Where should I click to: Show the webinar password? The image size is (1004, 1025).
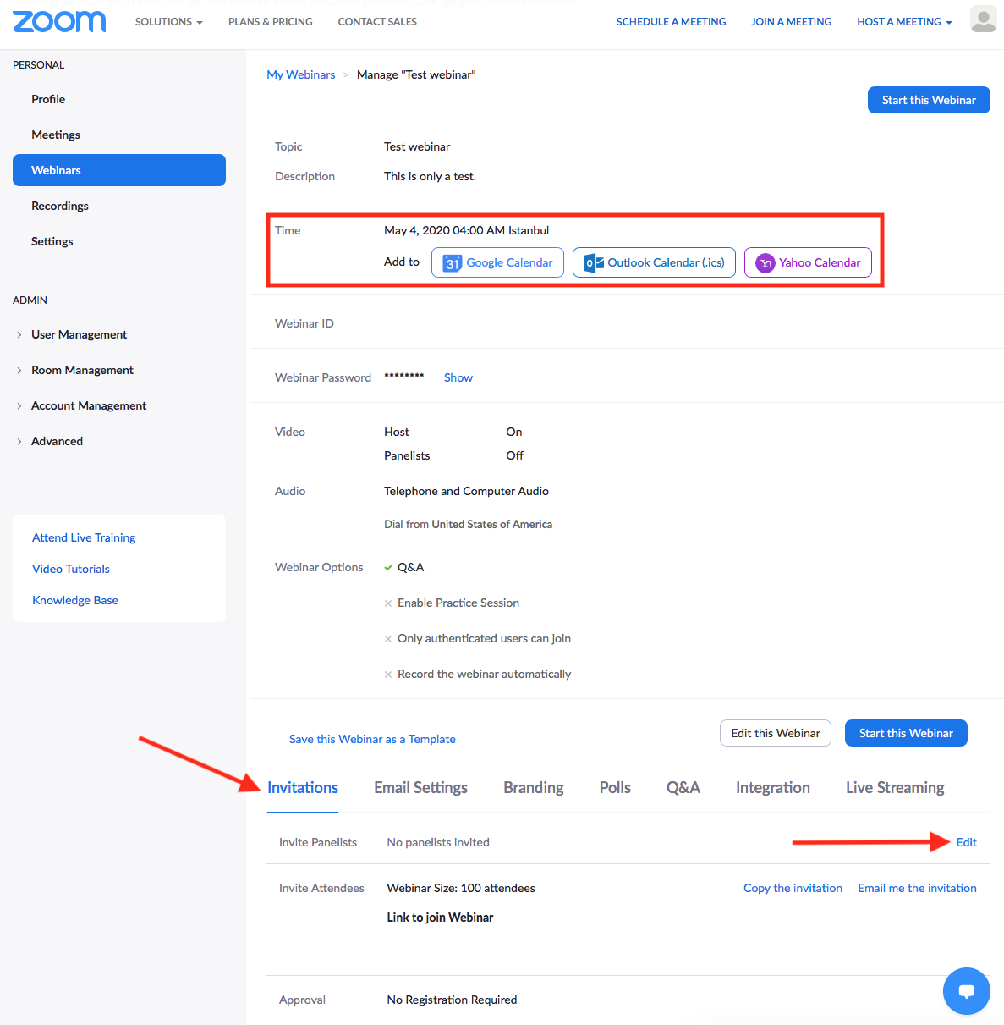(458, 377)
